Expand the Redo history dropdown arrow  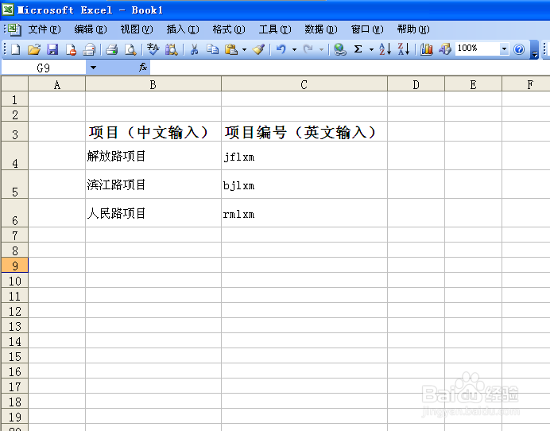click(x=321, y=49)
